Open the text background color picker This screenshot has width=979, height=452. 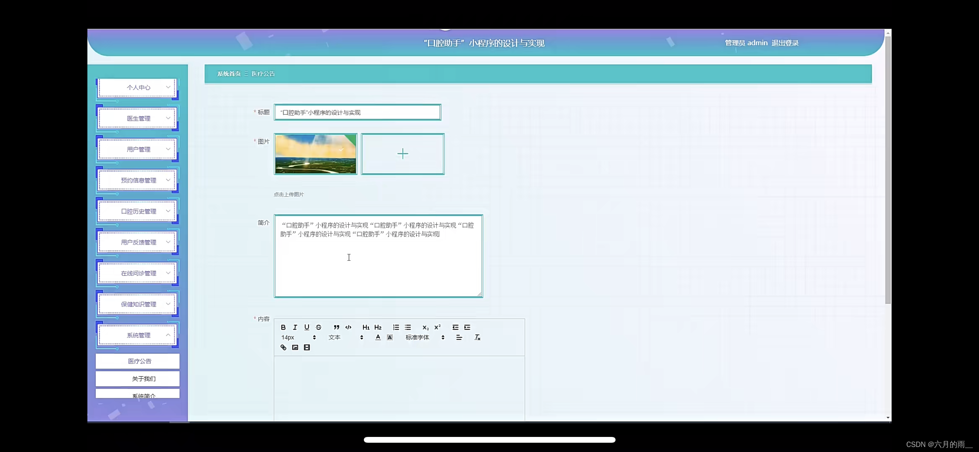tap(390, 337)
